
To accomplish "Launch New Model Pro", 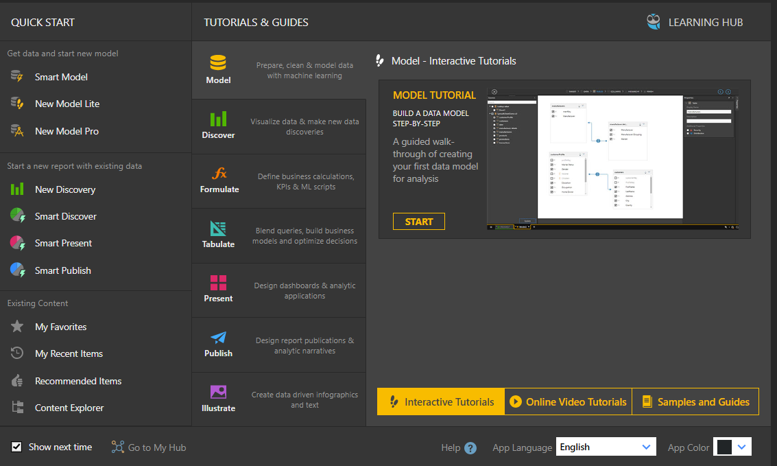I will click(x=67, y=131).
